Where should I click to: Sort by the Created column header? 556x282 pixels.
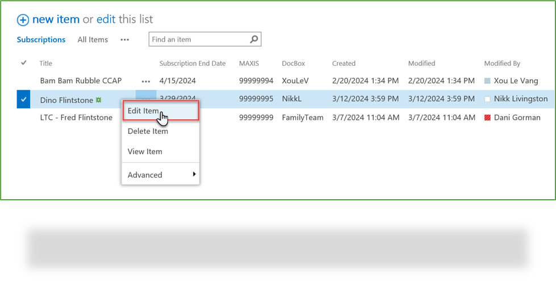[x=344, y=64]
